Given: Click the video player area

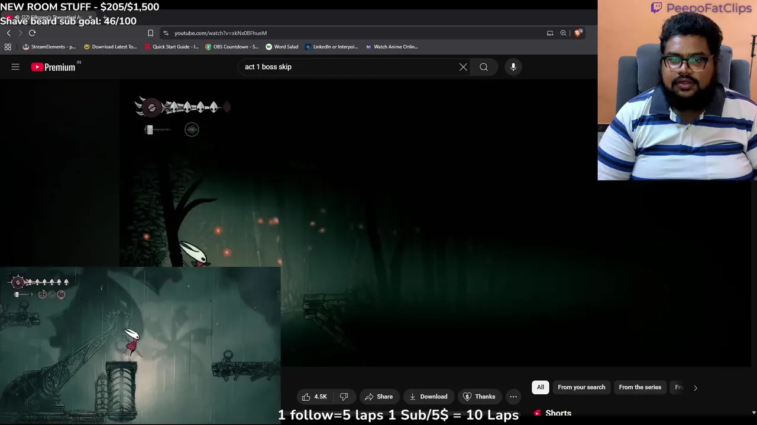Looking at the screenshot, I should pyautogui.click(x=435, y=223).
